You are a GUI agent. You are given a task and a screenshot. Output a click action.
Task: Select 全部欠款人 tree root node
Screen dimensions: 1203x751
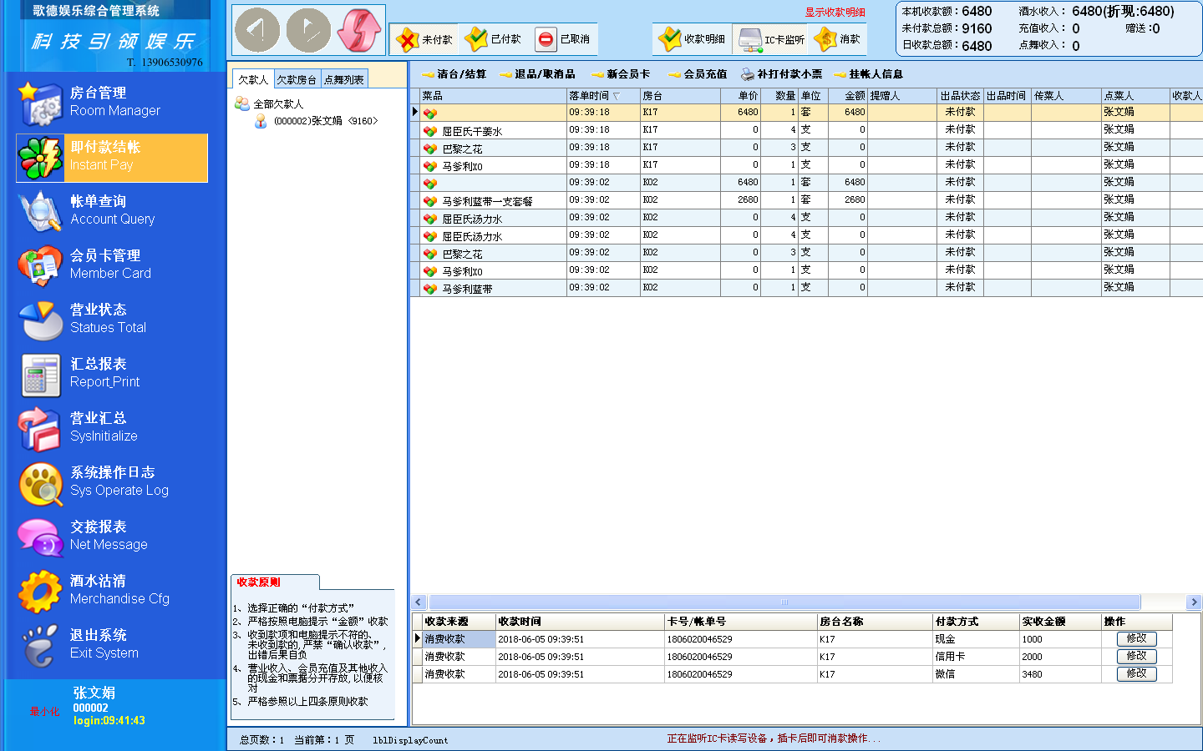[278, 104]
